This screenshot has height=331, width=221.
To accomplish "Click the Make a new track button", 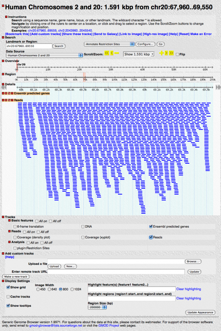I will [15, 277].
